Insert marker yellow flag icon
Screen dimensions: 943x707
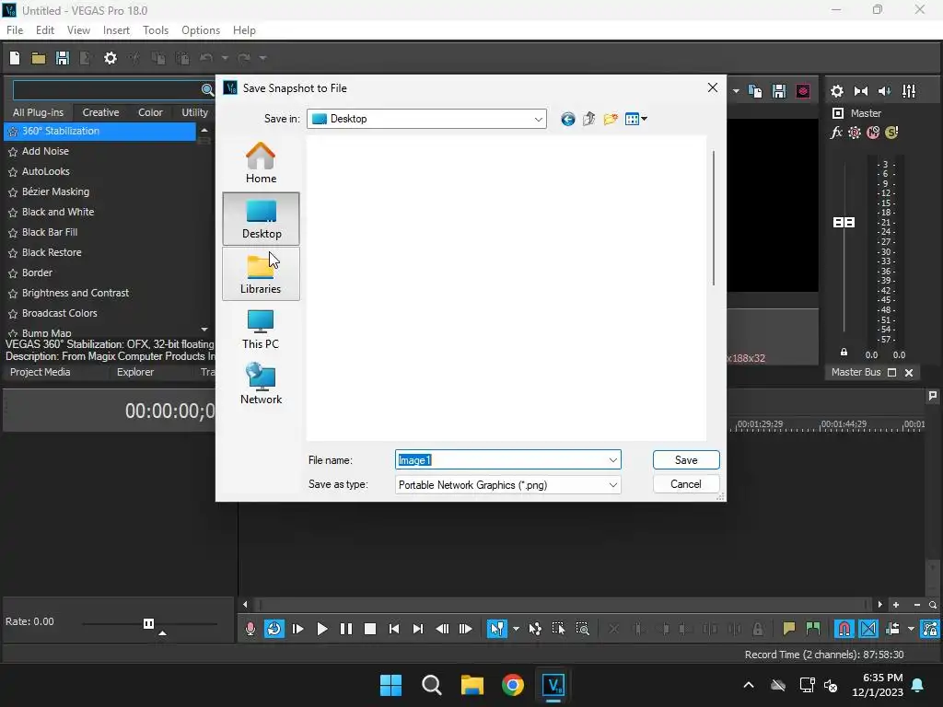[x=788, y=629]
